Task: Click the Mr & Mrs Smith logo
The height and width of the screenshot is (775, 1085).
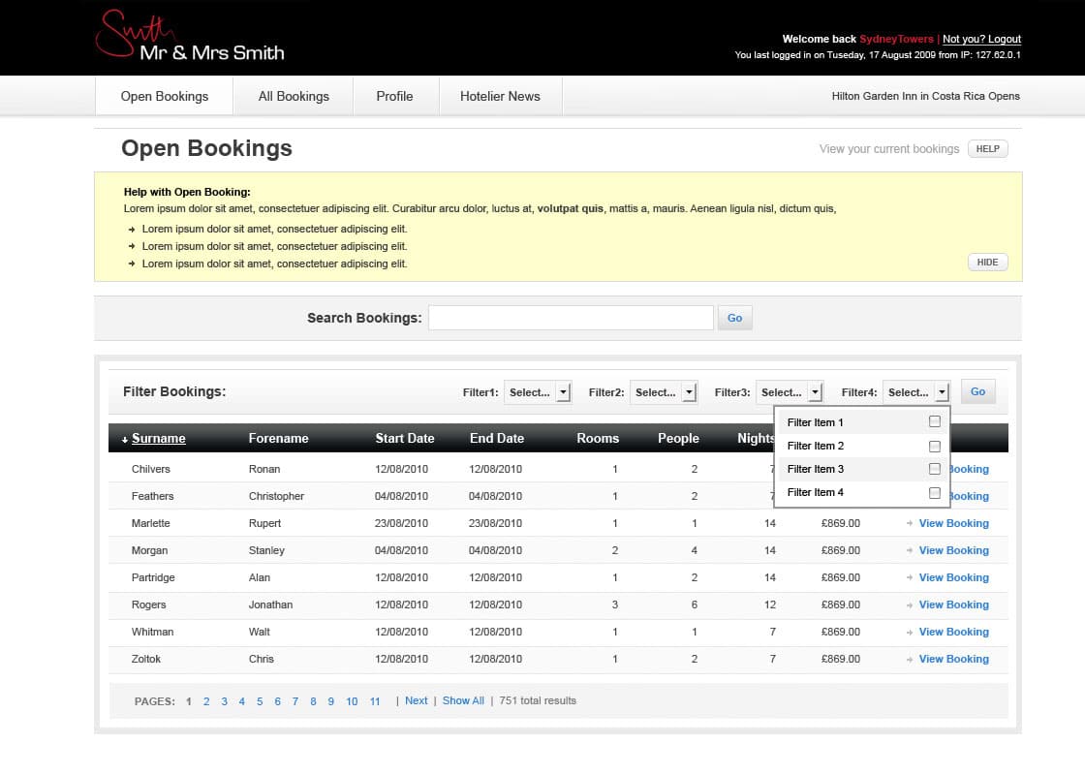Action: [x=190, y=39]
